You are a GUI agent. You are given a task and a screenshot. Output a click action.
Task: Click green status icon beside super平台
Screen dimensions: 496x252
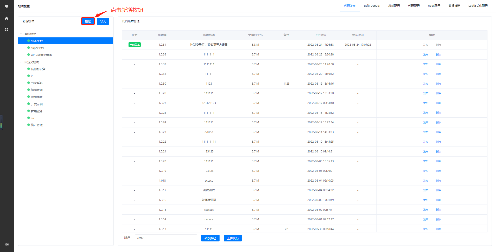point(28,48)
